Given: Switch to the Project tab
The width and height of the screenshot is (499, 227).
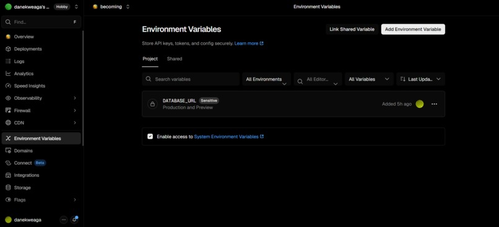Looking at the screenshot, I should tap(150, 59).
